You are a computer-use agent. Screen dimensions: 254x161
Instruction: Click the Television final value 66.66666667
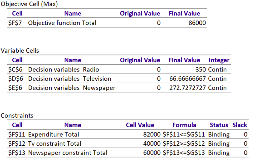188,79
